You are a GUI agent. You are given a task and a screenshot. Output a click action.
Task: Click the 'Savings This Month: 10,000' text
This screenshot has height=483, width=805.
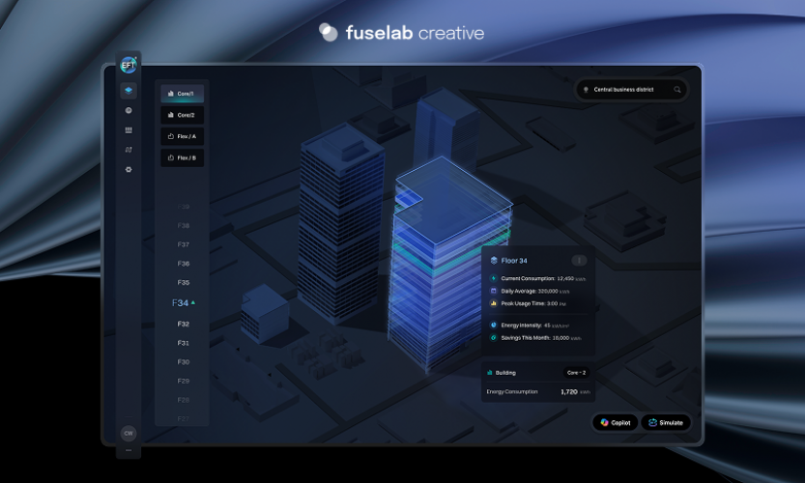[535, 338]
